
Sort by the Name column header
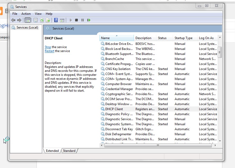click(117, 38)
